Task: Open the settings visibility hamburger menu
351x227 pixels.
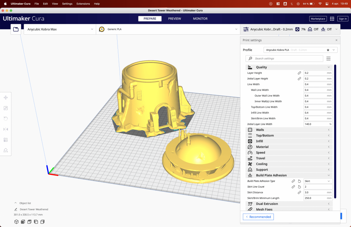Action: (328, 58)
